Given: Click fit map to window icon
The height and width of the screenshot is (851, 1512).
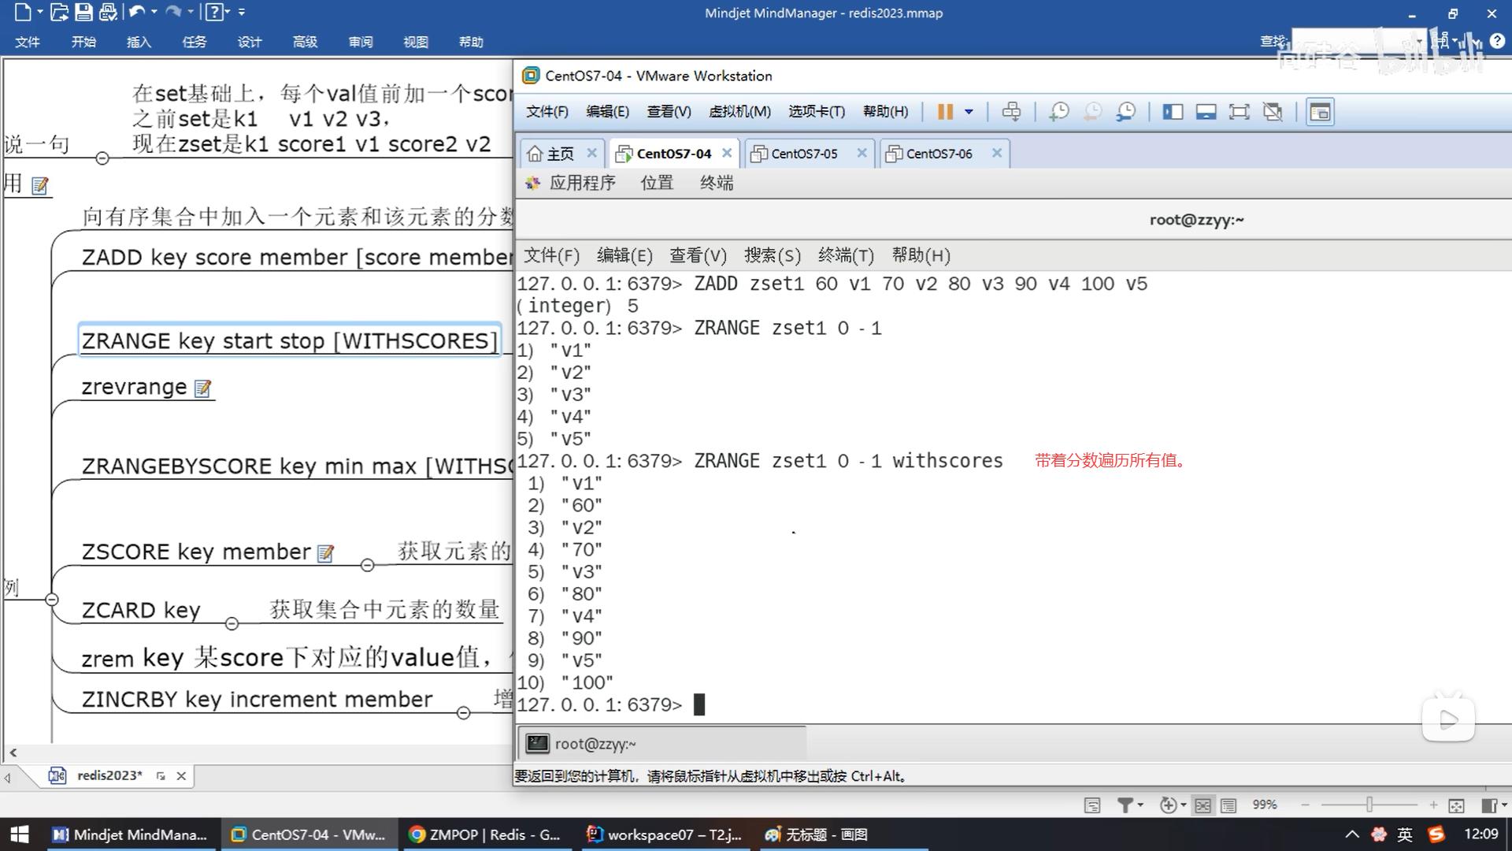Looking at the screenshot, I should (1456, 805).
